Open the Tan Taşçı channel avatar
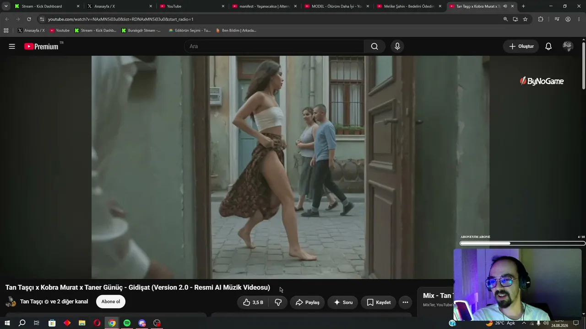 click(11, 302)
